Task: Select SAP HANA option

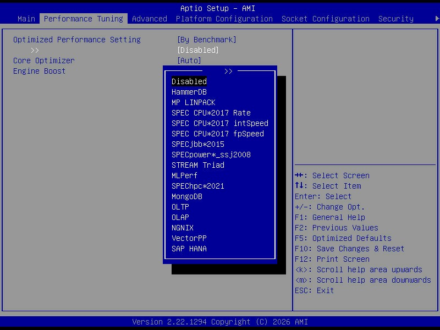Action: (189, 249)
